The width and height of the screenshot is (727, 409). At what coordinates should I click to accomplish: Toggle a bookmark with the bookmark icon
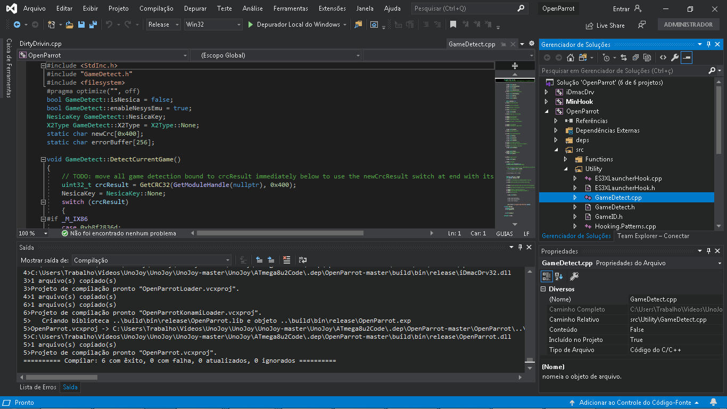[x=453, y=24]
